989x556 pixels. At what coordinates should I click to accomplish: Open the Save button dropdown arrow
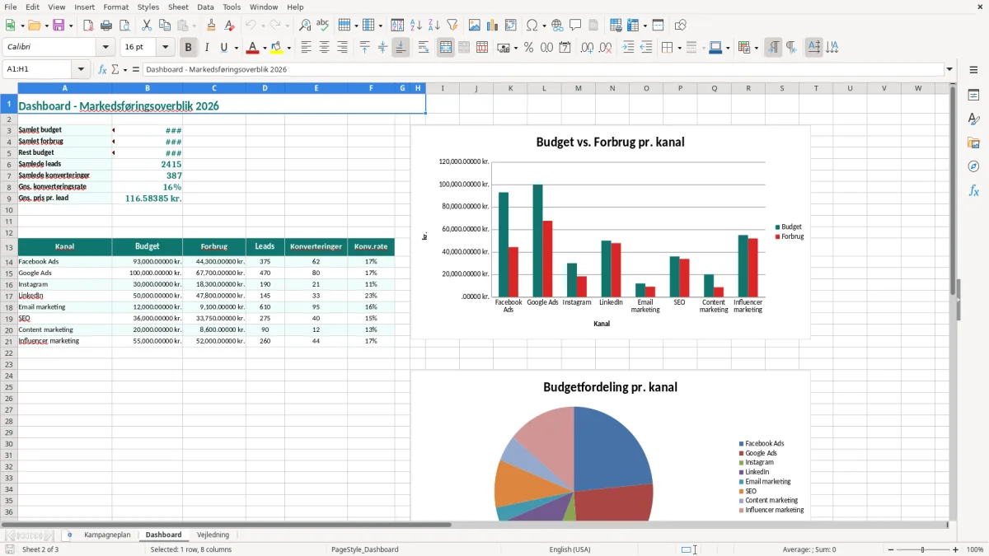pos(71,26)
